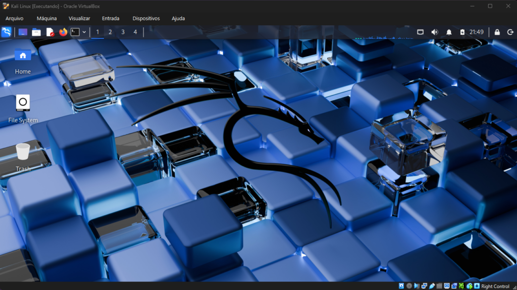Launch Firefox from the panel
The image size is (517, 290).
pyautogui.click(x=63, y=32)
